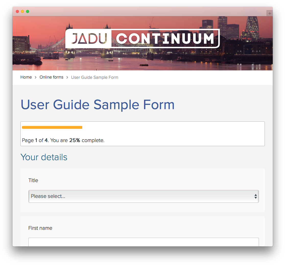Click the red close traffic light

(x=17, y=11)
